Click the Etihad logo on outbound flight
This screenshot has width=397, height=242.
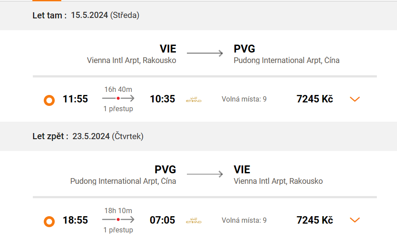(194, 99)
